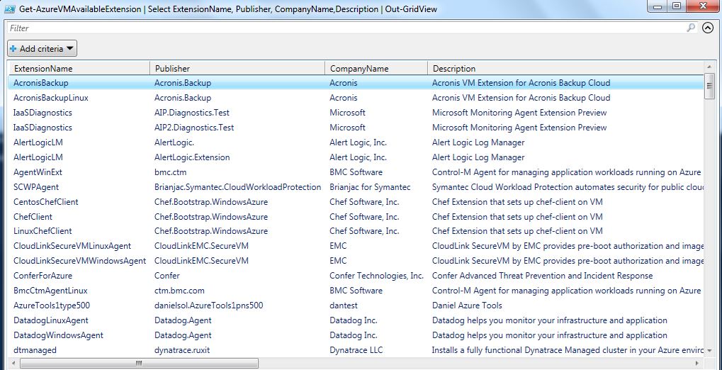The image size is (722, 370).
Task: Select the CloudLinkSecureVMWindowsAgent row
Action: coord(356,260)
